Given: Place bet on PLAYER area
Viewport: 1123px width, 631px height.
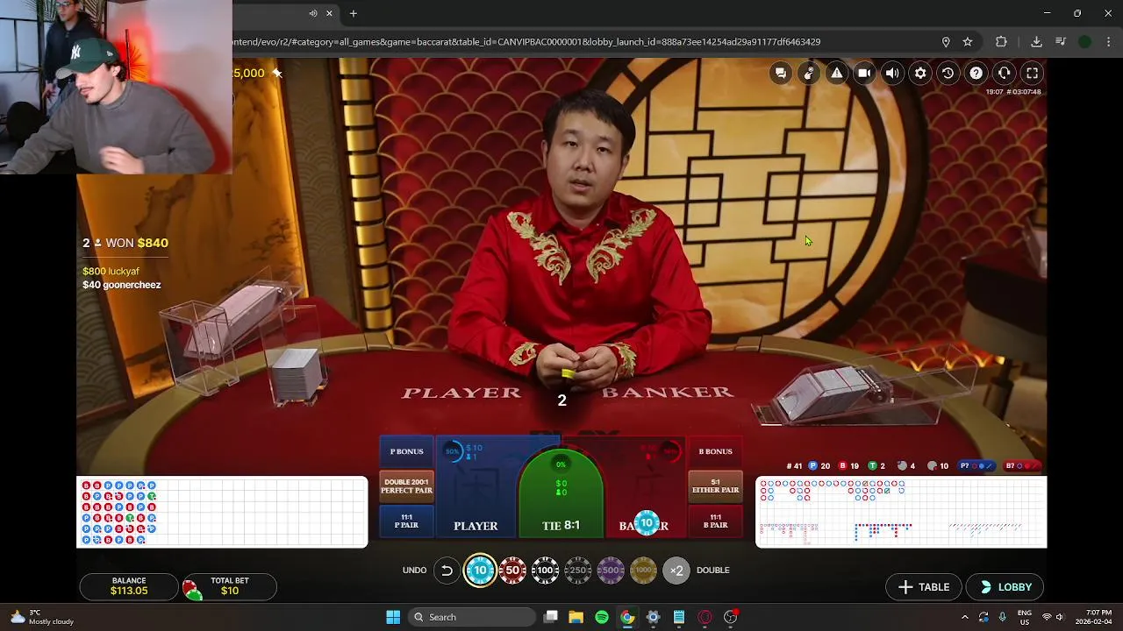Looking at the screenshot, I should point(476,486).
